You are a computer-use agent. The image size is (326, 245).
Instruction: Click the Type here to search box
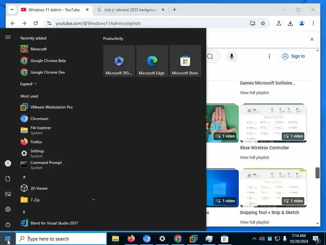(61, 239)
